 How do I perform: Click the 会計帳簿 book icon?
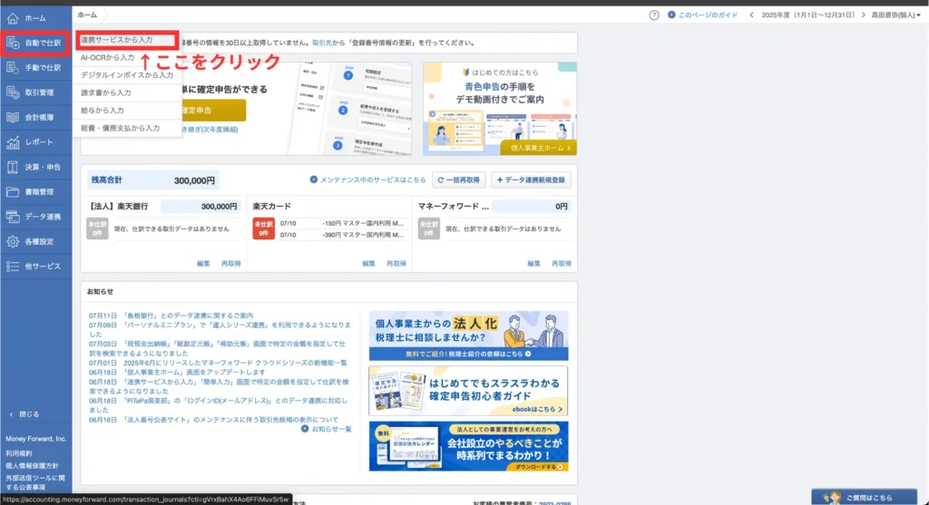coord(13,118)
